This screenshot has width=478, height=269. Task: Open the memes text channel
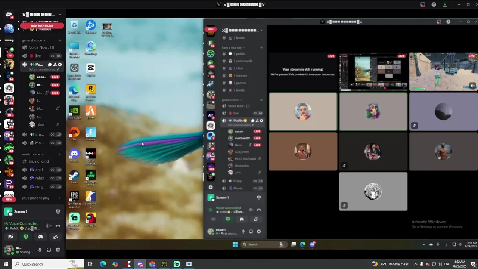[42, 30]
